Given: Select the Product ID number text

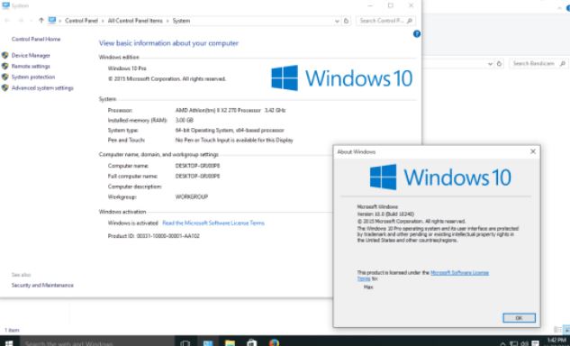Looking at the screenshot, I should tap(168, 236).
